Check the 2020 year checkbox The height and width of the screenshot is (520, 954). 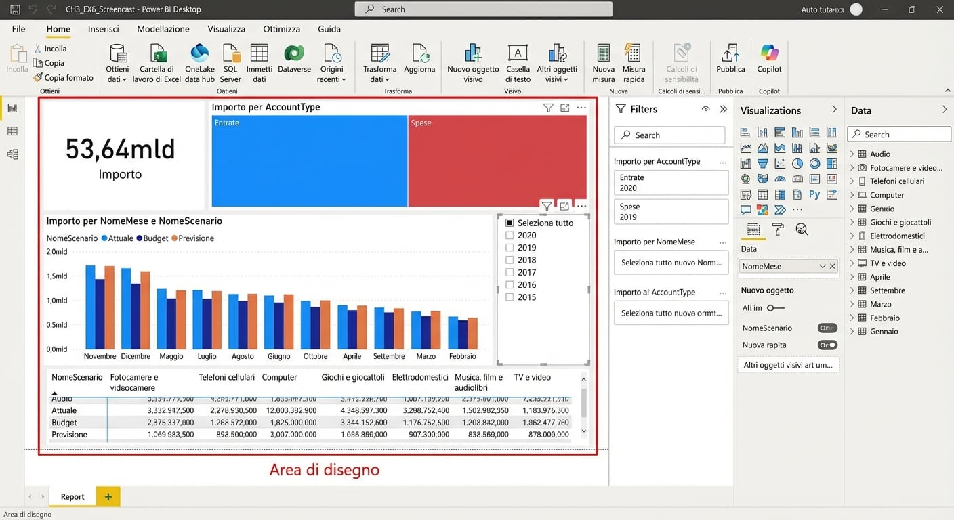point(510,235)
